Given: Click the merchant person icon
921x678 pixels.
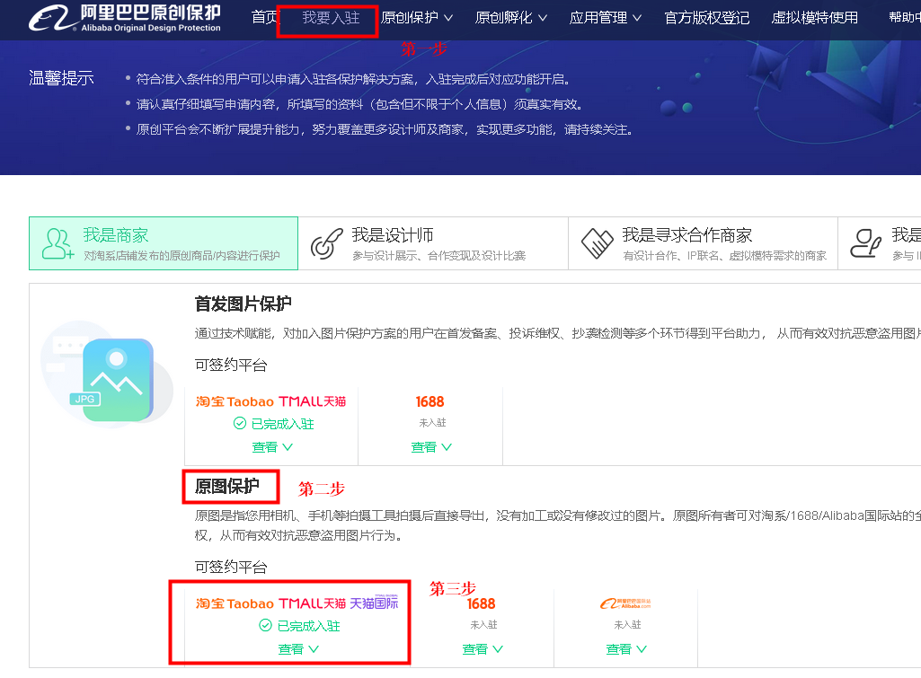Looking at the screenshot, I should coord(58,243).
